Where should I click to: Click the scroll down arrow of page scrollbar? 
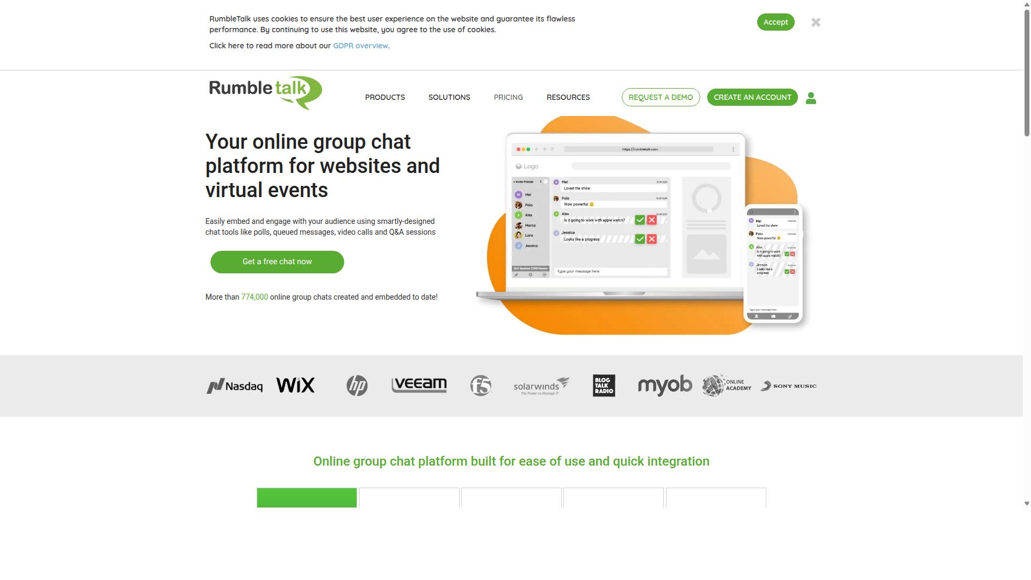pos(1027,503)
